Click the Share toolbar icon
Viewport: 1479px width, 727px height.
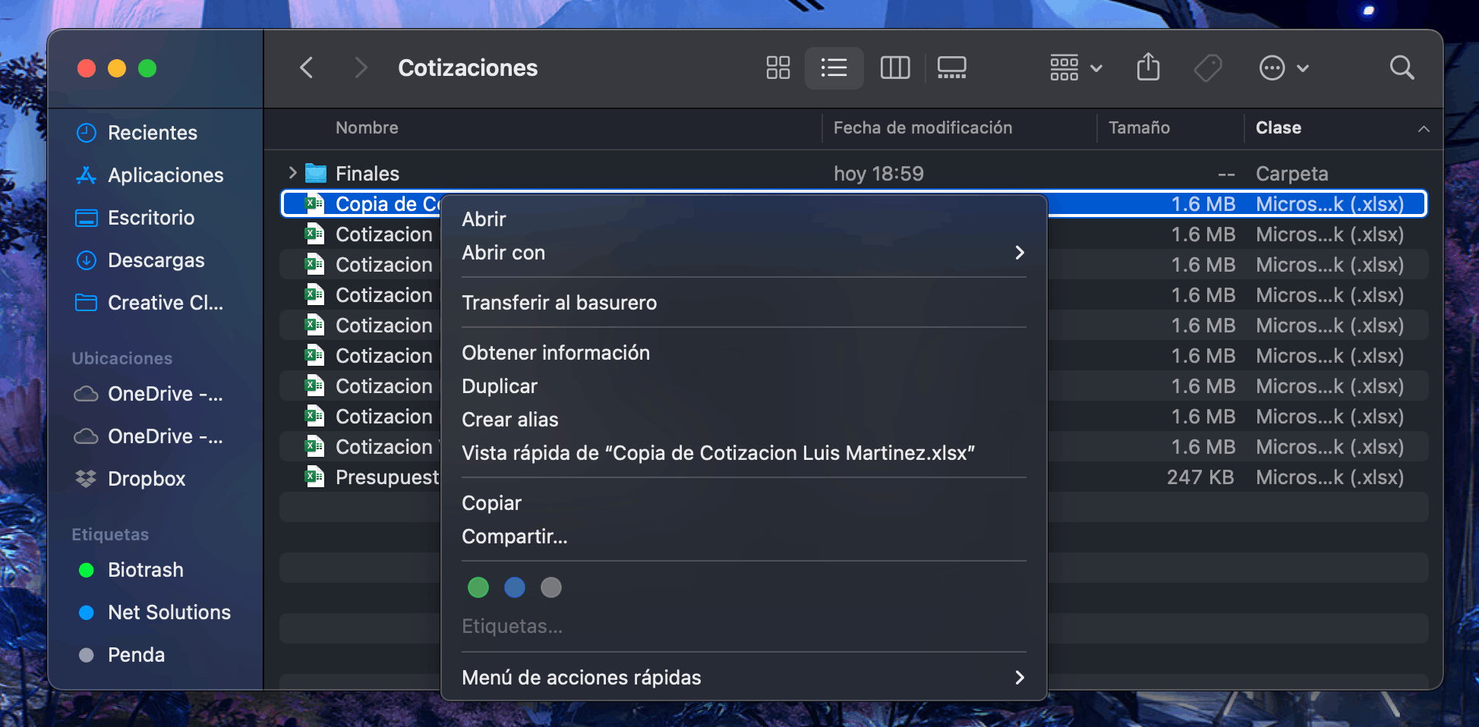(x=1149, y=68)
